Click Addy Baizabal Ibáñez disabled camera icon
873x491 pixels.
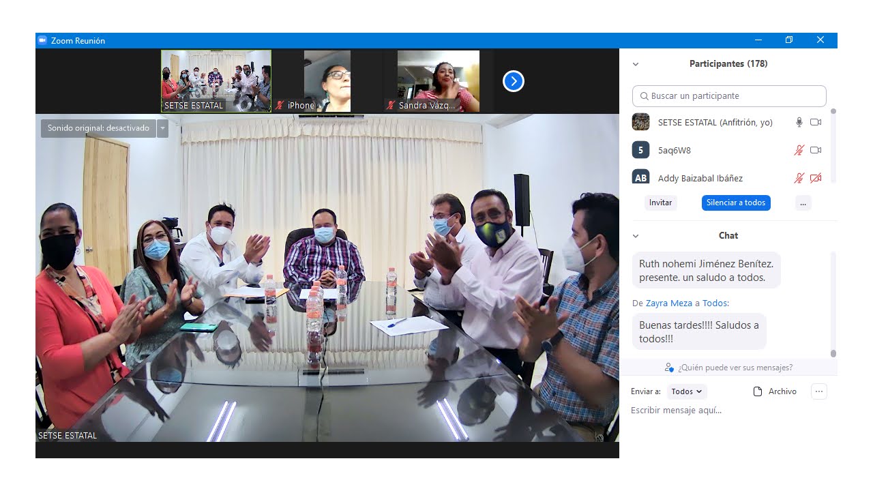816,178
